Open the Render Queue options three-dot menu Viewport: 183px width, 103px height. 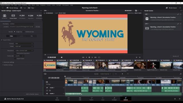181,11
